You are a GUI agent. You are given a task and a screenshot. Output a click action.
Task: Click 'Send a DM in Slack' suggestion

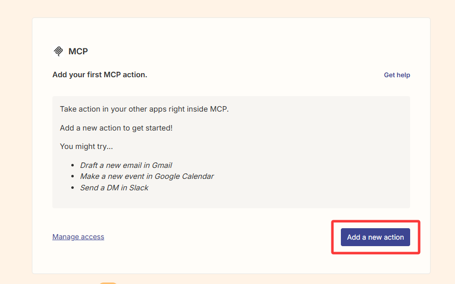pyautogui.click(x=114, y=188)
